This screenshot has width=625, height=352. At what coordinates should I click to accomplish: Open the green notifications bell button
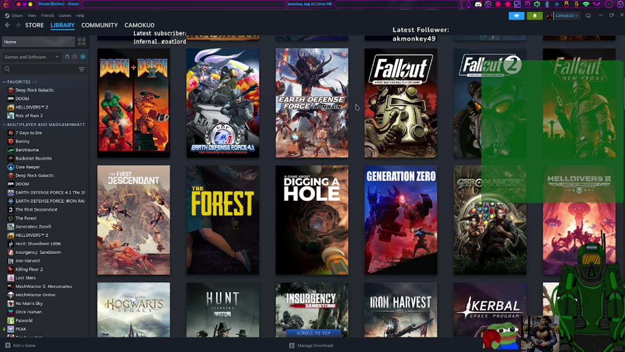pyautogui.click(x=535, y=16)
